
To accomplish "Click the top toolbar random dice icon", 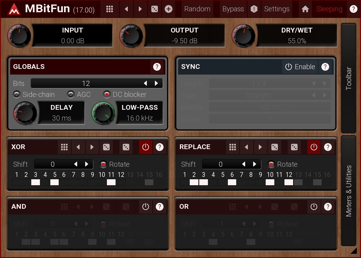I will (154, 9).
